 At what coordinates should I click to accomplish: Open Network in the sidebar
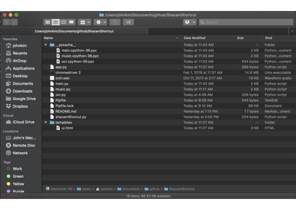point(20,153)
